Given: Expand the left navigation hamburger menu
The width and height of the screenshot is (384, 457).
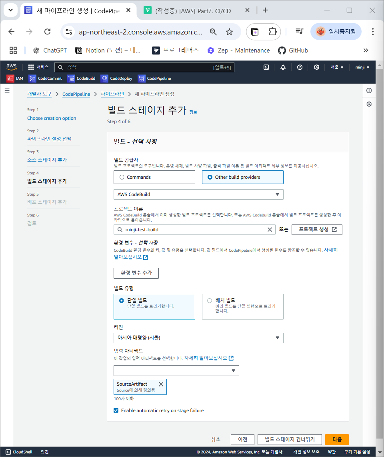Looking at the screenshot, I should pyautogui.click(x=7, y=91).
